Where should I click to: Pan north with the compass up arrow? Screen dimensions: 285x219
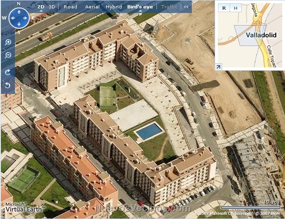(19, 12)
